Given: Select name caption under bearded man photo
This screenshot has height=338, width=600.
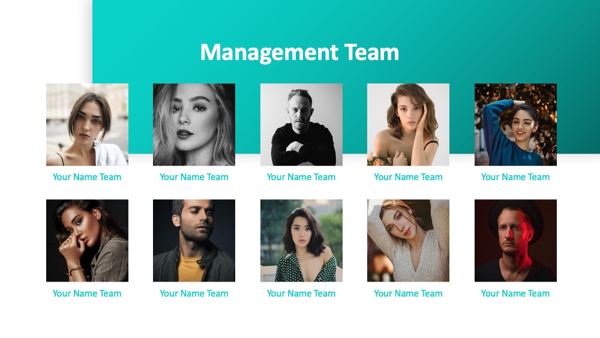Looking at the screenshot, I should 194,294.
